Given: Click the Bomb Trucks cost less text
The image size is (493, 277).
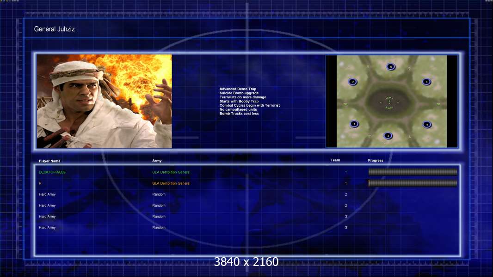Looking at the screenshot, I should coord(239,114).
